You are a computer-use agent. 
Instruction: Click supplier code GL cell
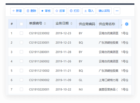pos(81,80)
